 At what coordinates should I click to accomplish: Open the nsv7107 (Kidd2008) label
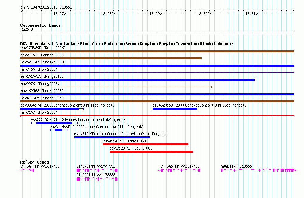tap(39, 112)
